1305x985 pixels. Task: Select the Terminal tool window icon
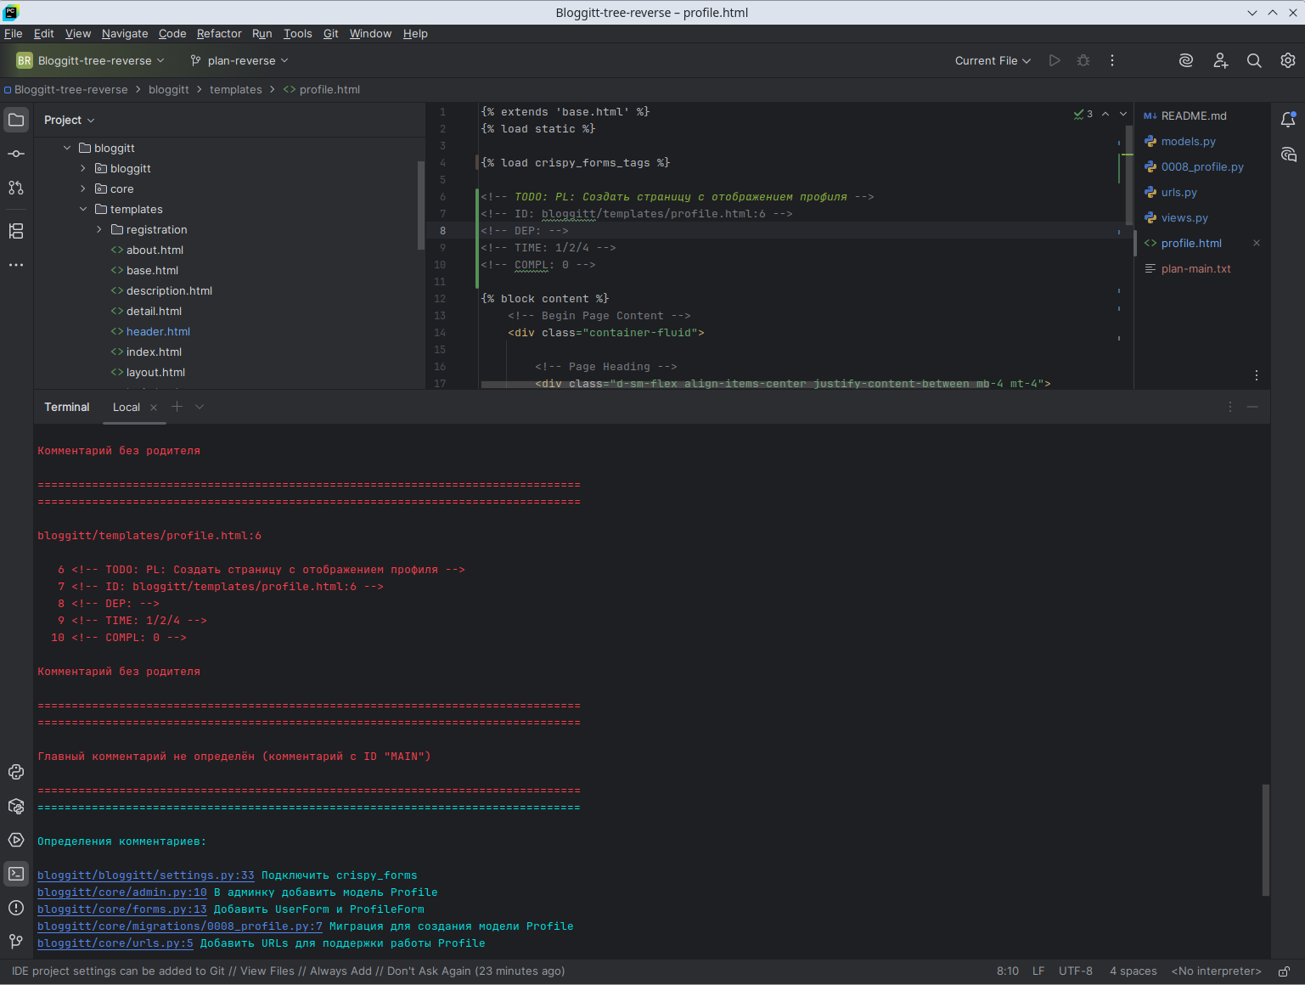16,874
